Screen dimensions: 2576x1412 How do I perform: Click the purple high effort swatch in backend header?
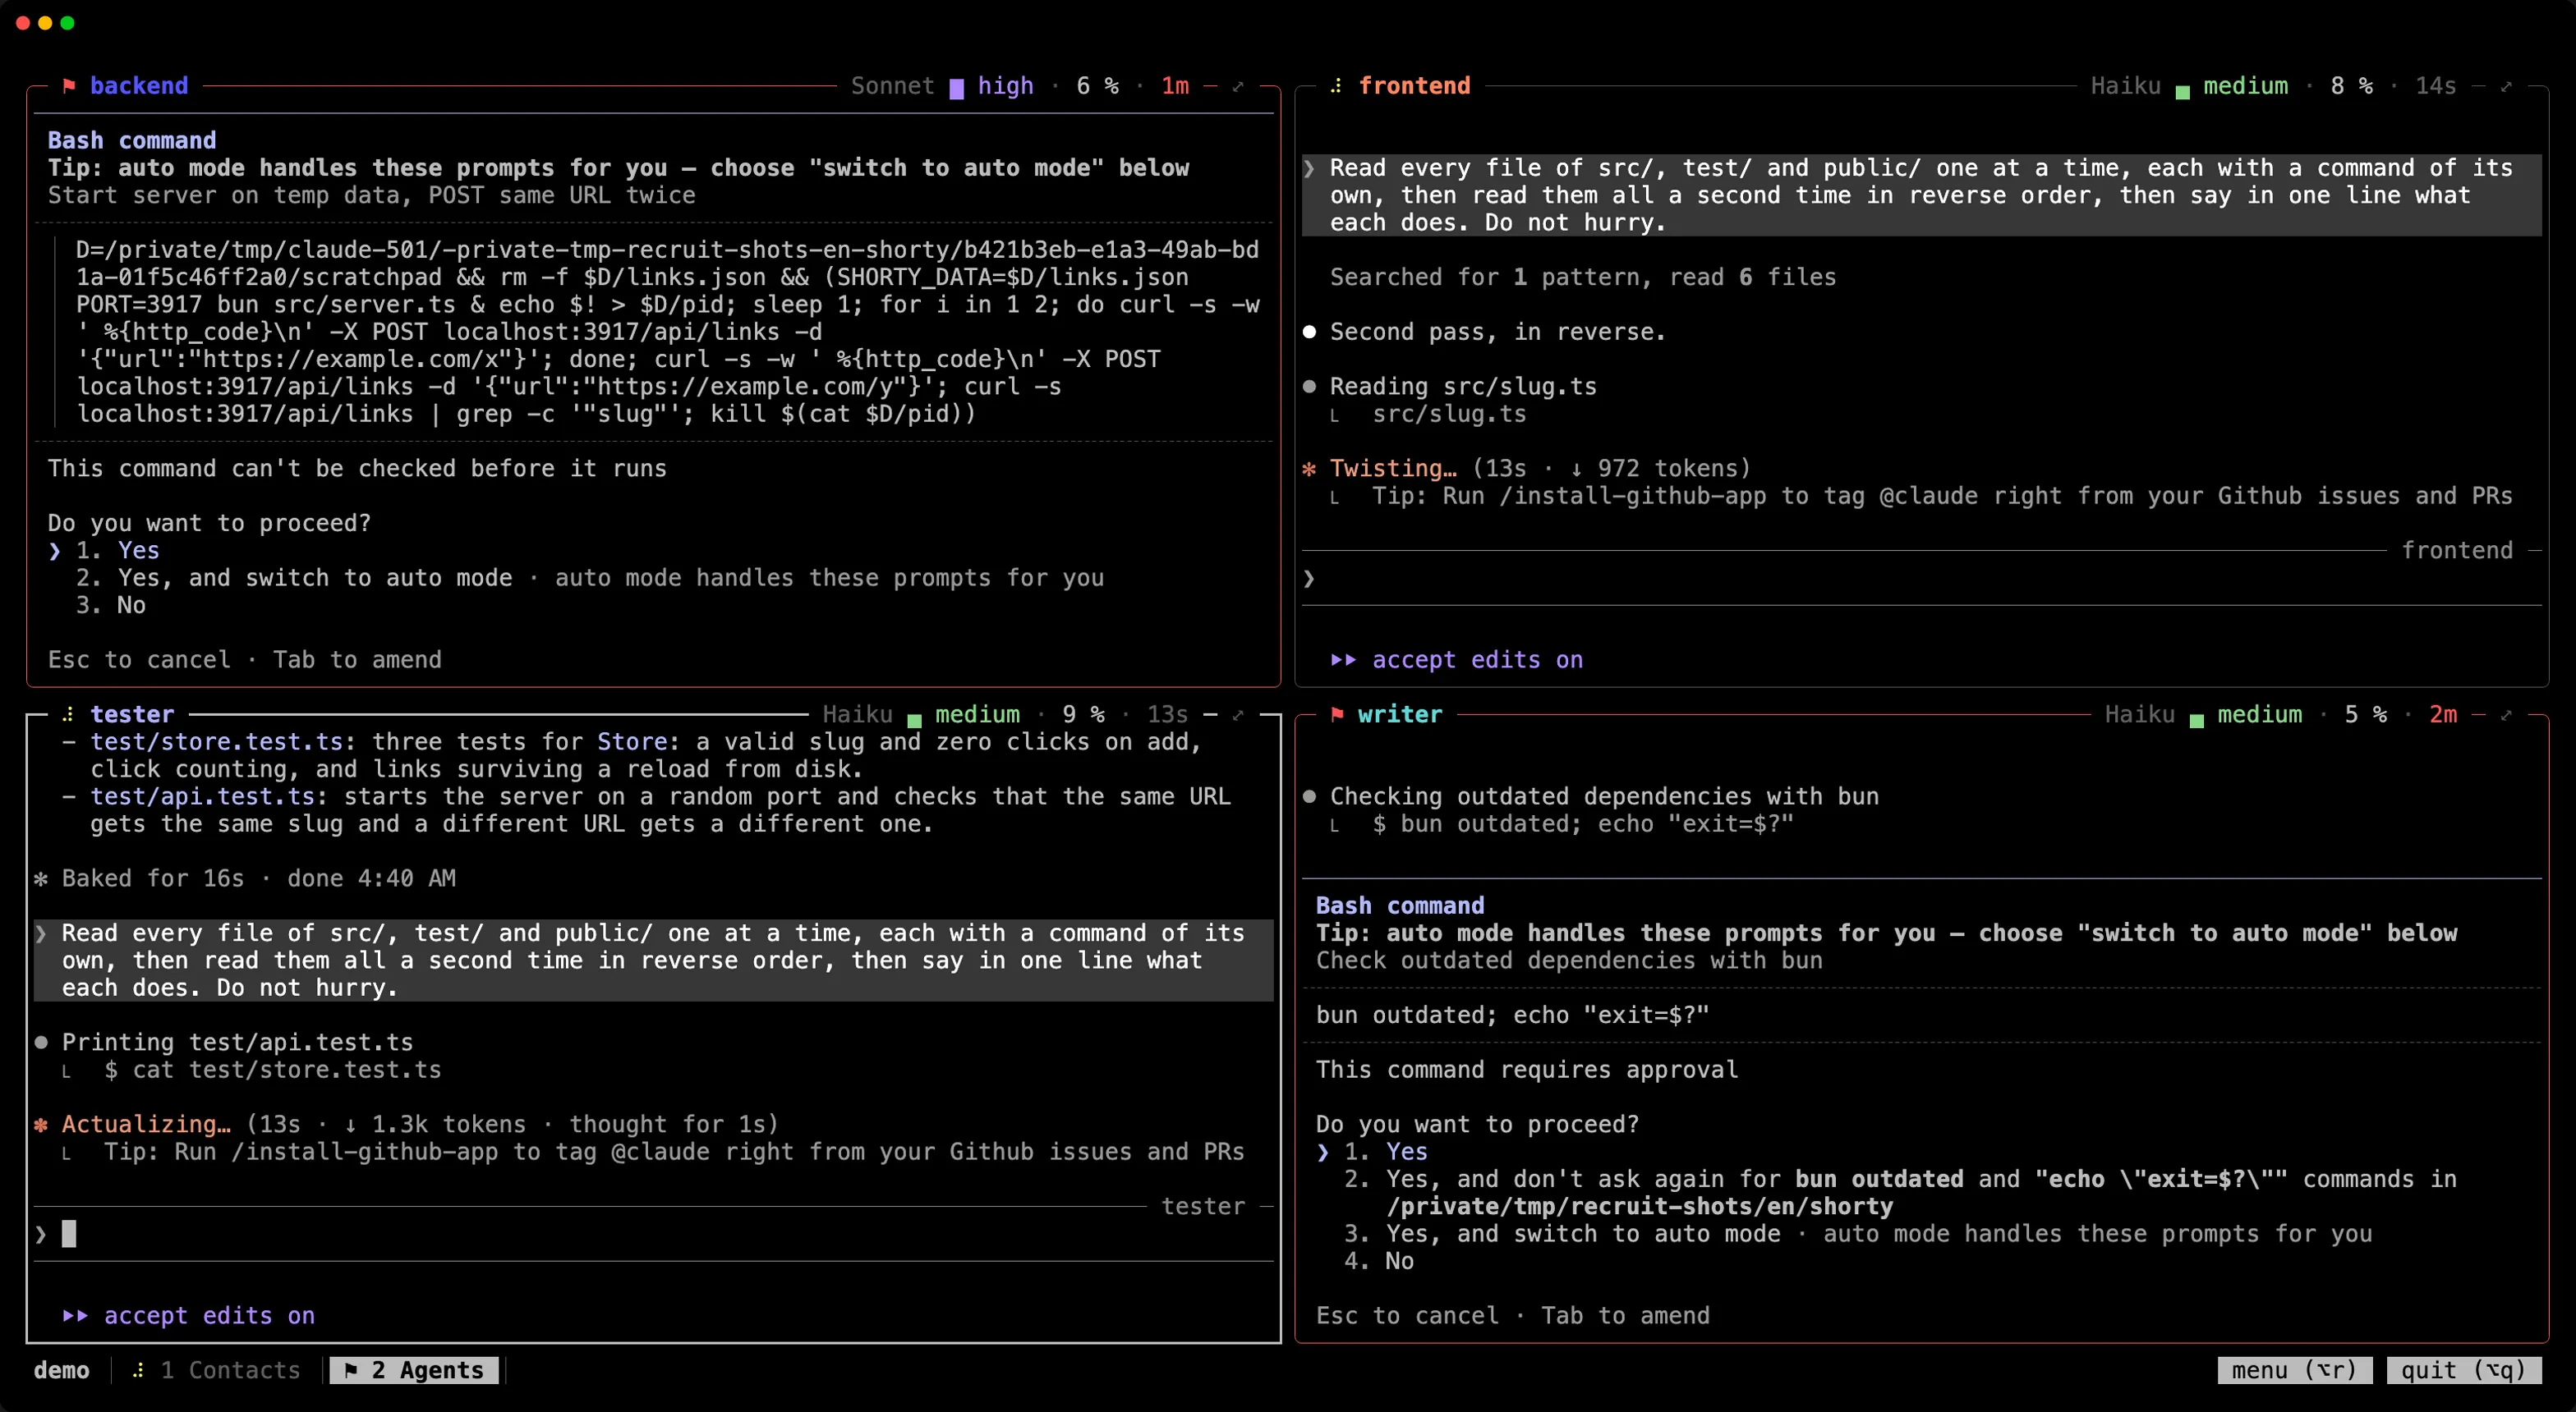(957, 88)
